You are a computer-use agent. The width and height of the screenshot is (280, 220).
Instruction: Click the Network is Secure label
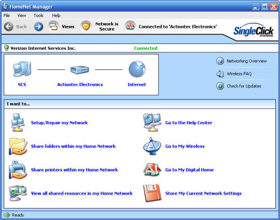click(x=107, y=26)
